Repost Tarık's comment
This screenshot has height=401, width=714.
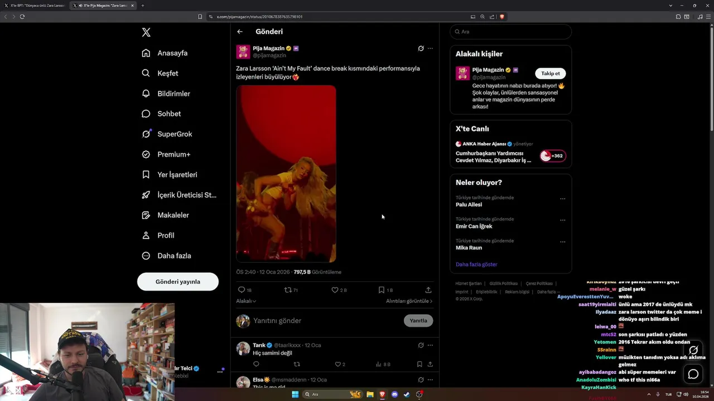pyautogui.click(x=297, y=364)
